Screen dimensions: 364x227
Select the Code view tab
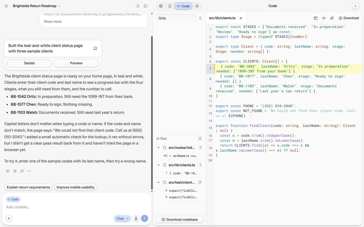183,6
